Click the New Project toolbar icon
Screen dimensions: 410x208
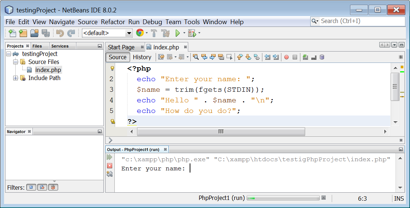point(23,33)
